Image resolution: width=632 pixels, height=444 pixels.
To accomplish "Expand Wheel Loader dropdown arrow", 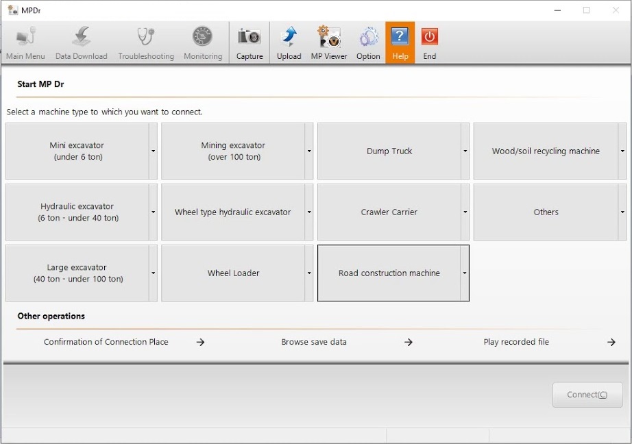I will point(309,273).
